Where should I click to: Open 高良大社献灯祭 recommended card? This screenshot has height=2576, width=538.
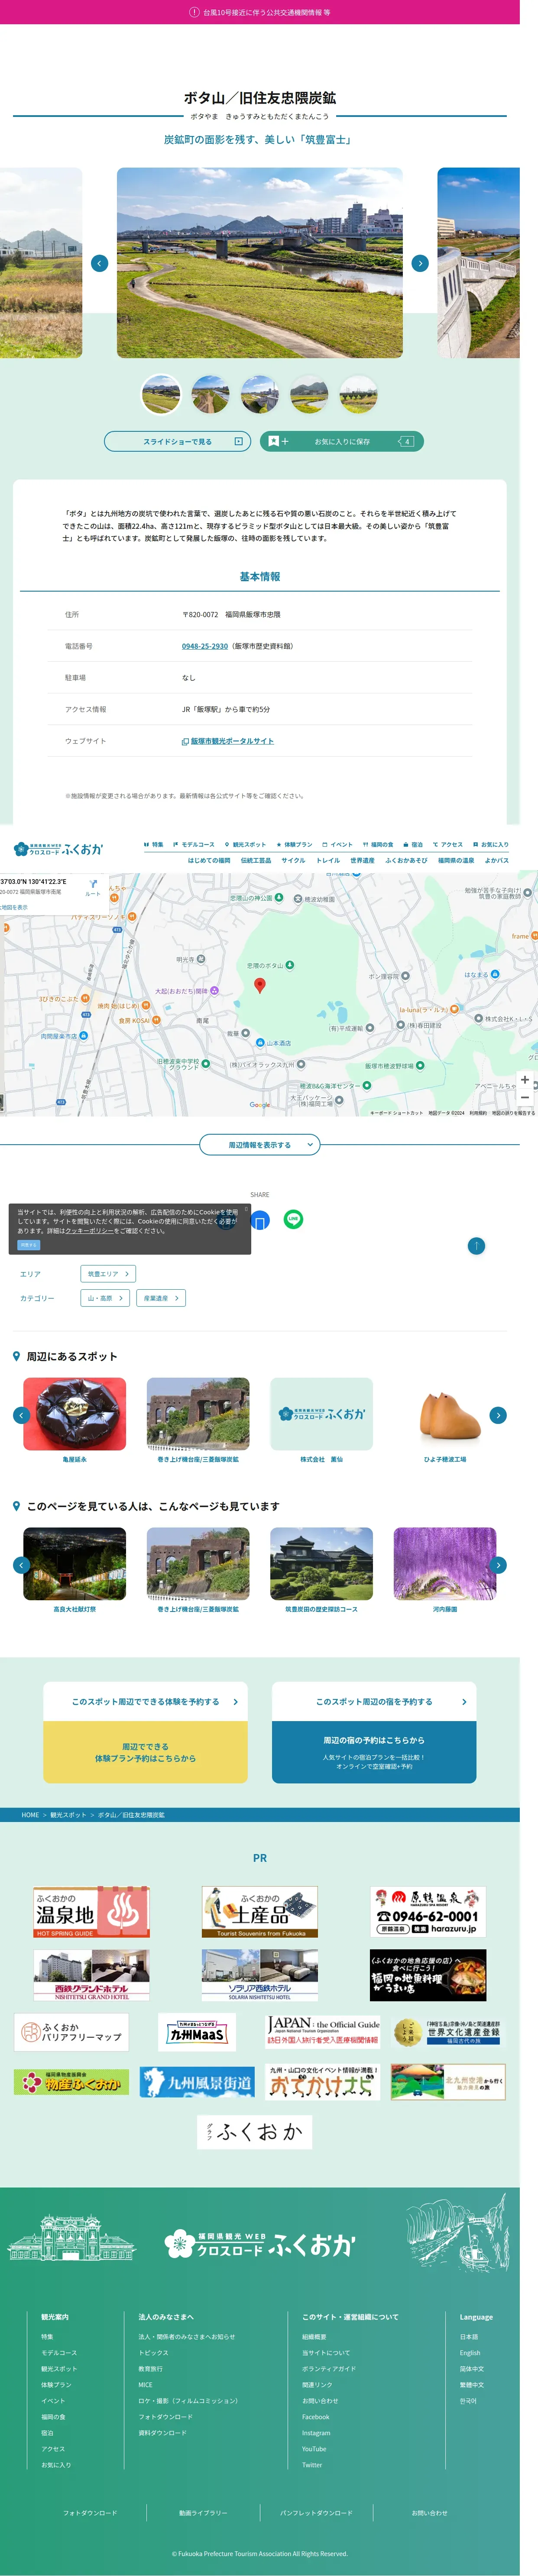pos(75,1570)
